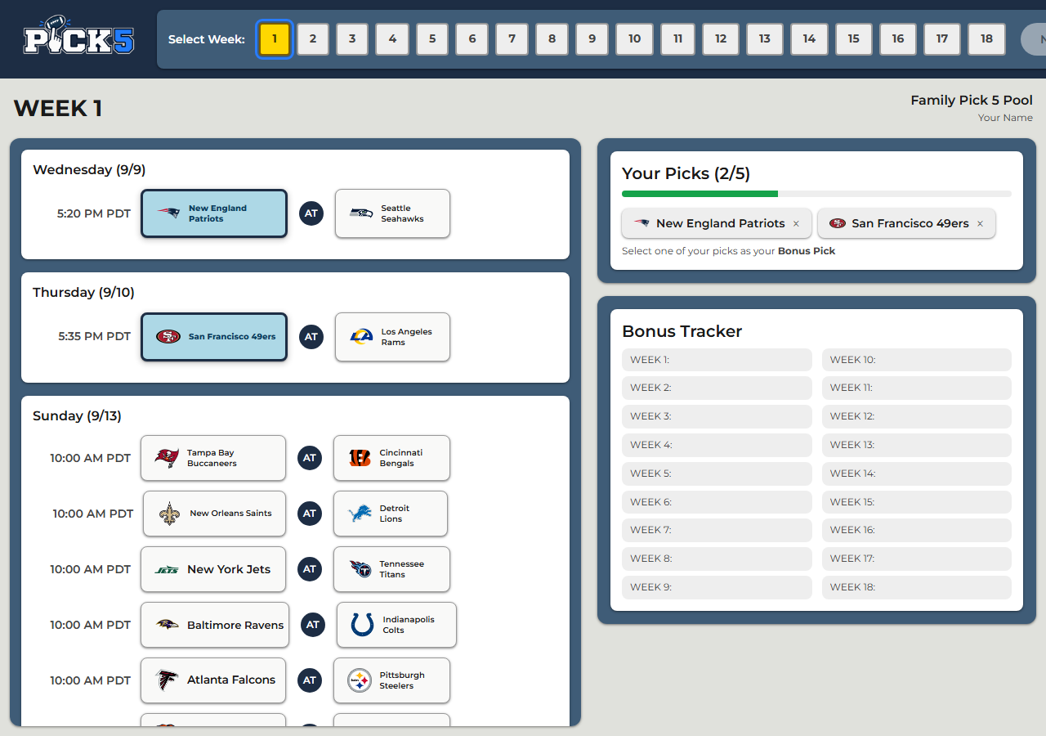
Task: Choose week 15 in week selector
Action: [853, 39]
